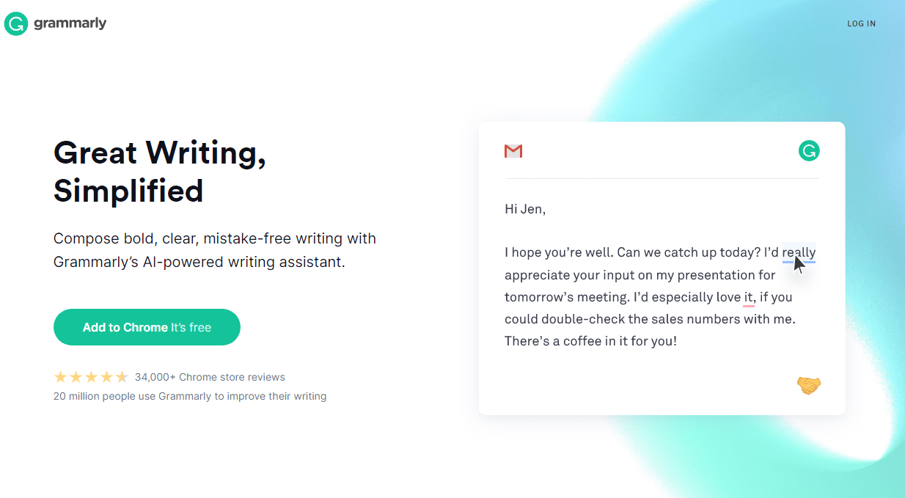Click the 34,000+ Chrome store reviews text

[210, 377]
